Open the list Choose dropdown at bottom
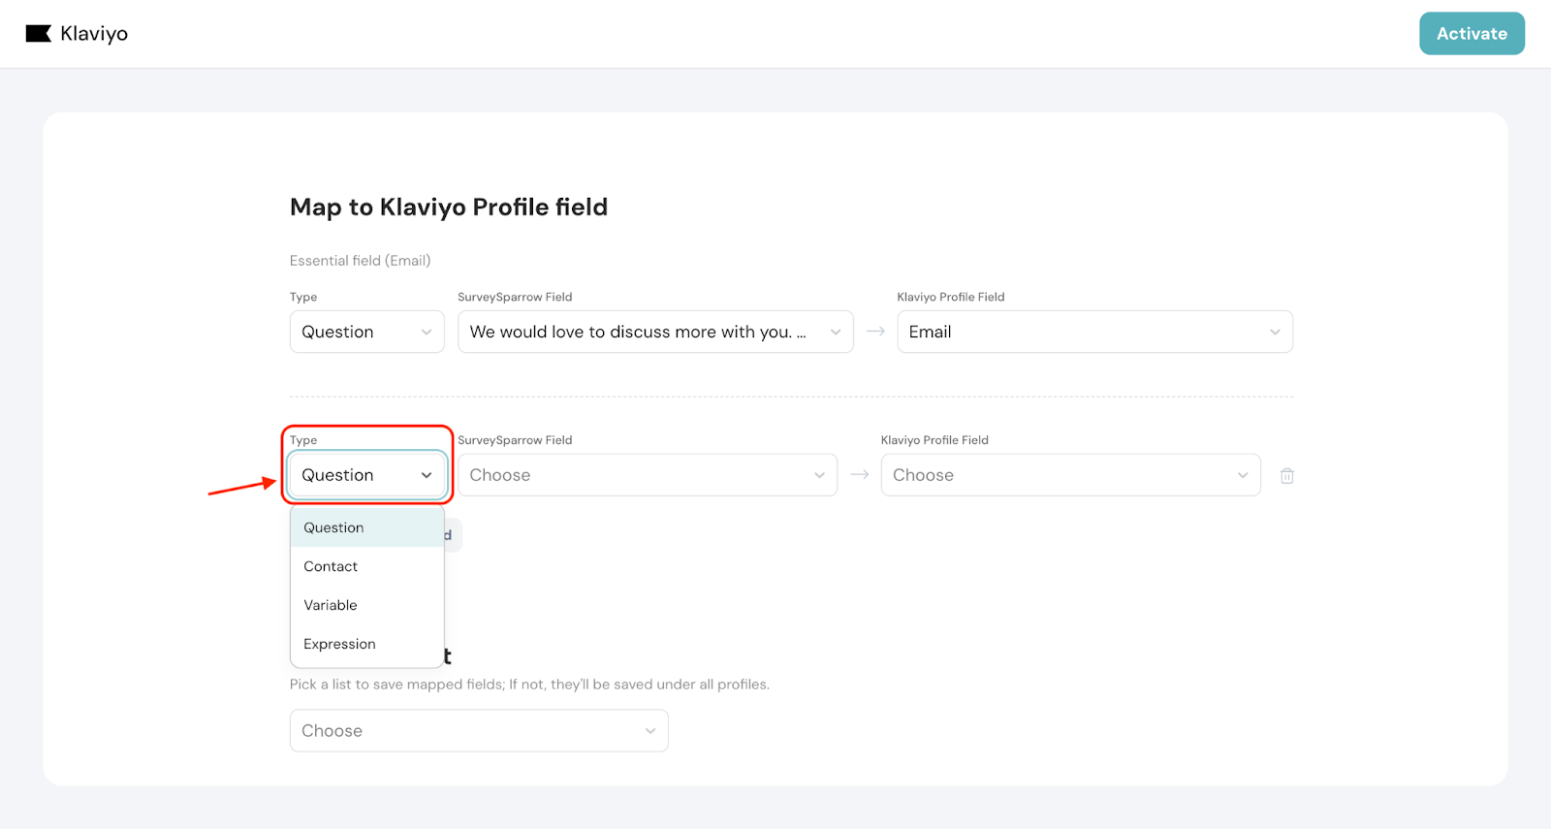This screenshot has width=1551, height=829. coord(478,731)
